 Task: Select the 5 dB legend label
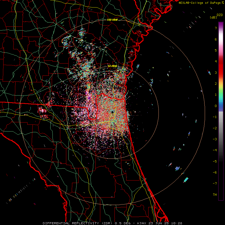[x=216, y=50]
